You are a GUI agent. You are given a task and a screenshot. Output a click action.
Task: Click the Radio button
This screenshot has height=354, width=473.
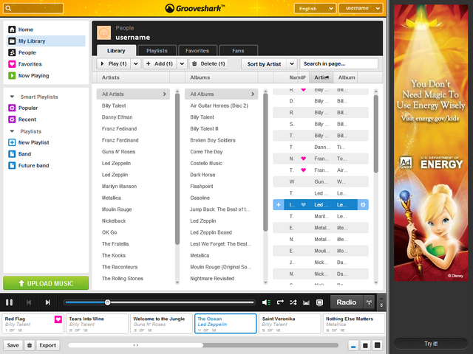point(347,302)
